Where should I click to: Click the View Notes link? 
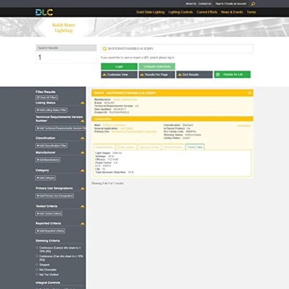tap(244, 126)
